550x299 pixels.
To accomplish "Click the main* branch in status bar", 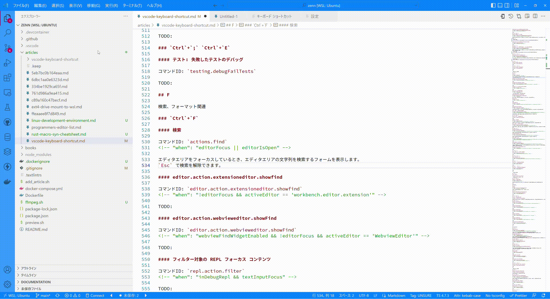I will [x=43, y=296].
